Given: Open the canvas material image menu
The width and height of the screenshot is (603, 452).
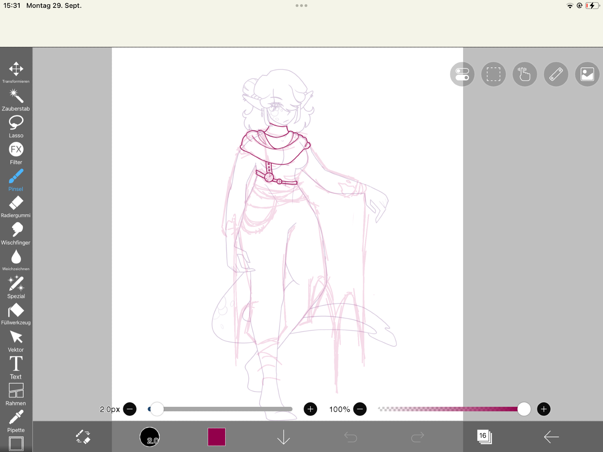Looking at the screenshot, I should pyautogui.click(x=587, y=74).
